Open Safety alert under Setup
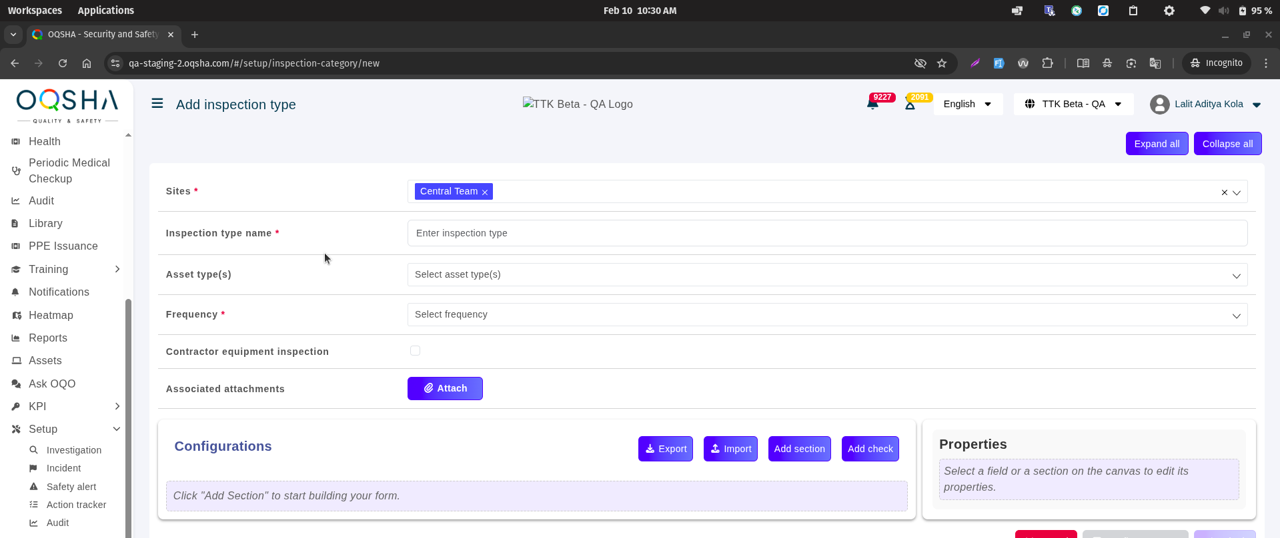 71,487
